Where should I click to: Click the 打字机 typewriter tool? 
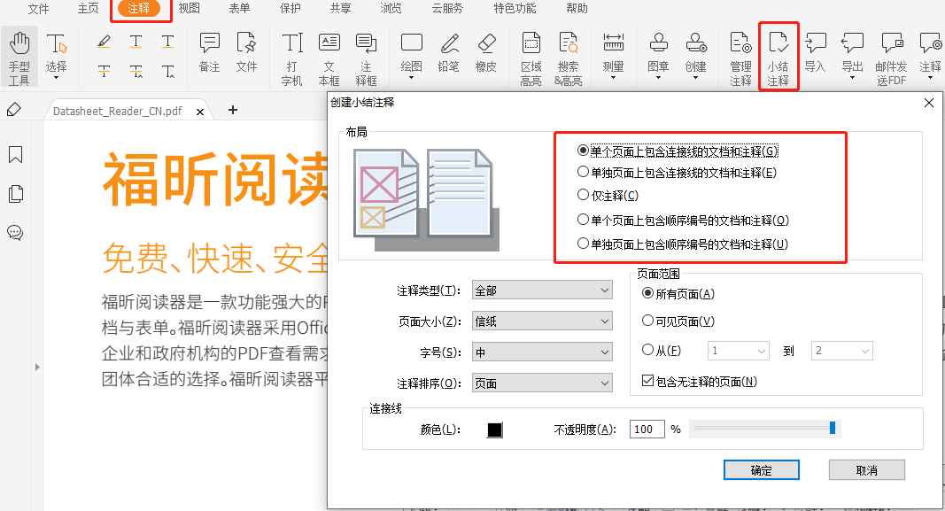(x=292, y=57)
